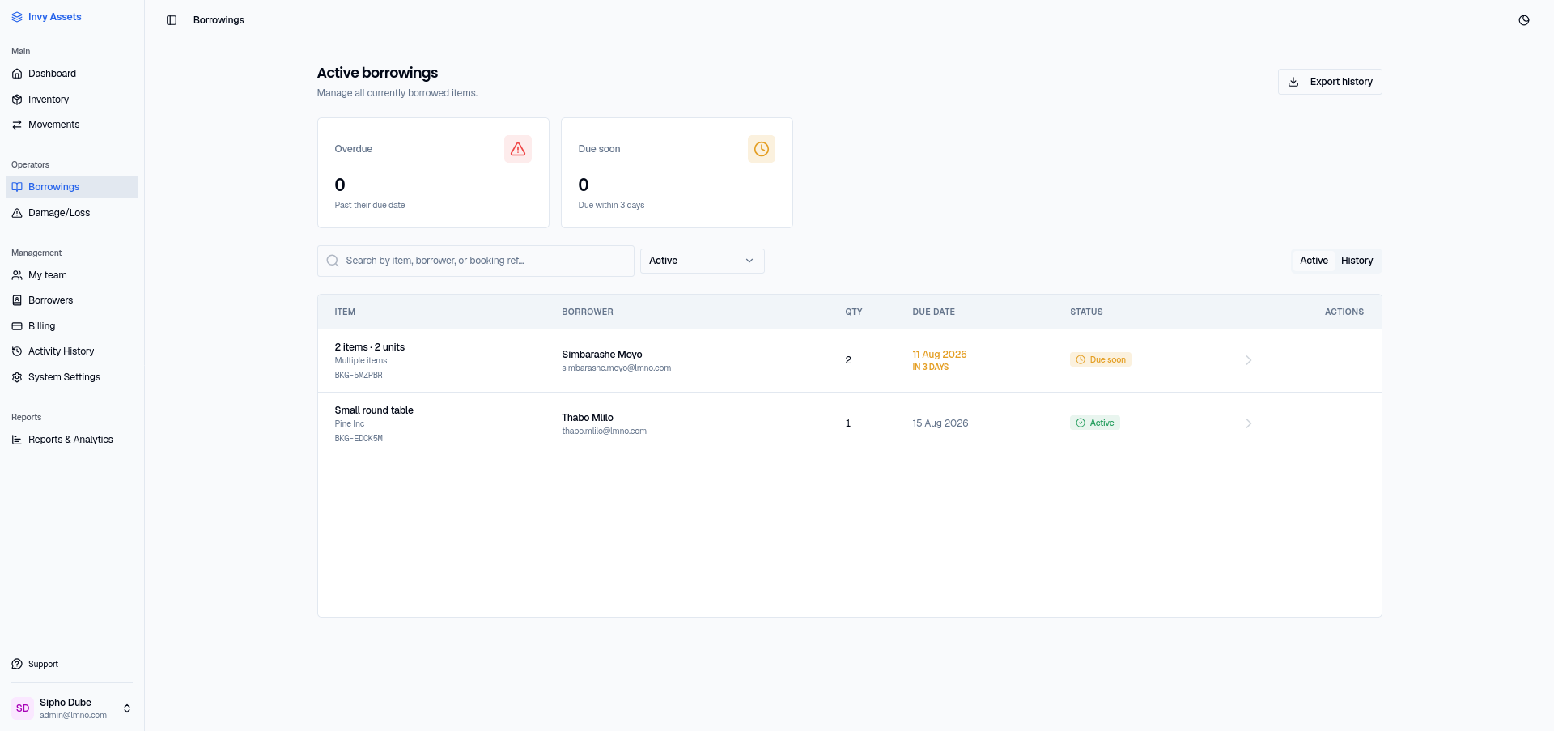Open Reports & Analytics
1554x731 pixels.
click(72, 440)
